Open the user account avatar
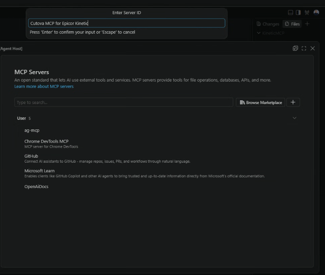Screen dimensions: 325x275 pos(316,12)
